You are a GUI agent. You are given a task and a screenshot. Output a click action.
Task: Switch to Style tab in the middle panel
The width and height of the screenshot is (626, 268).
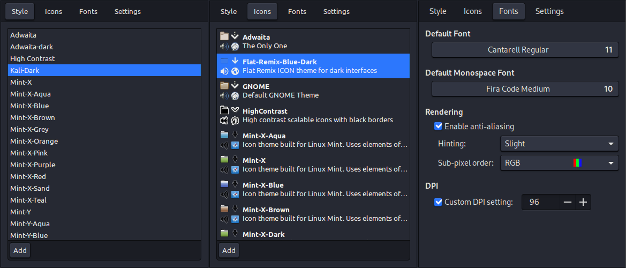click(x=229, y=12)
